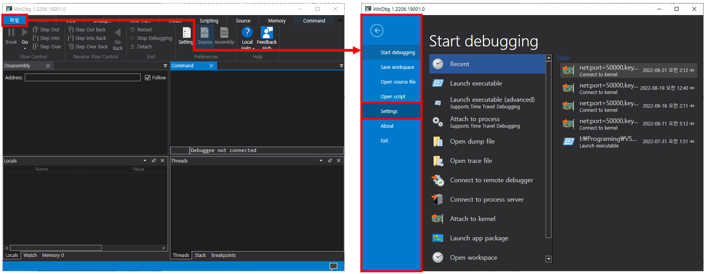
Task: Open the Local Help icon
Action: coord(247,32)
